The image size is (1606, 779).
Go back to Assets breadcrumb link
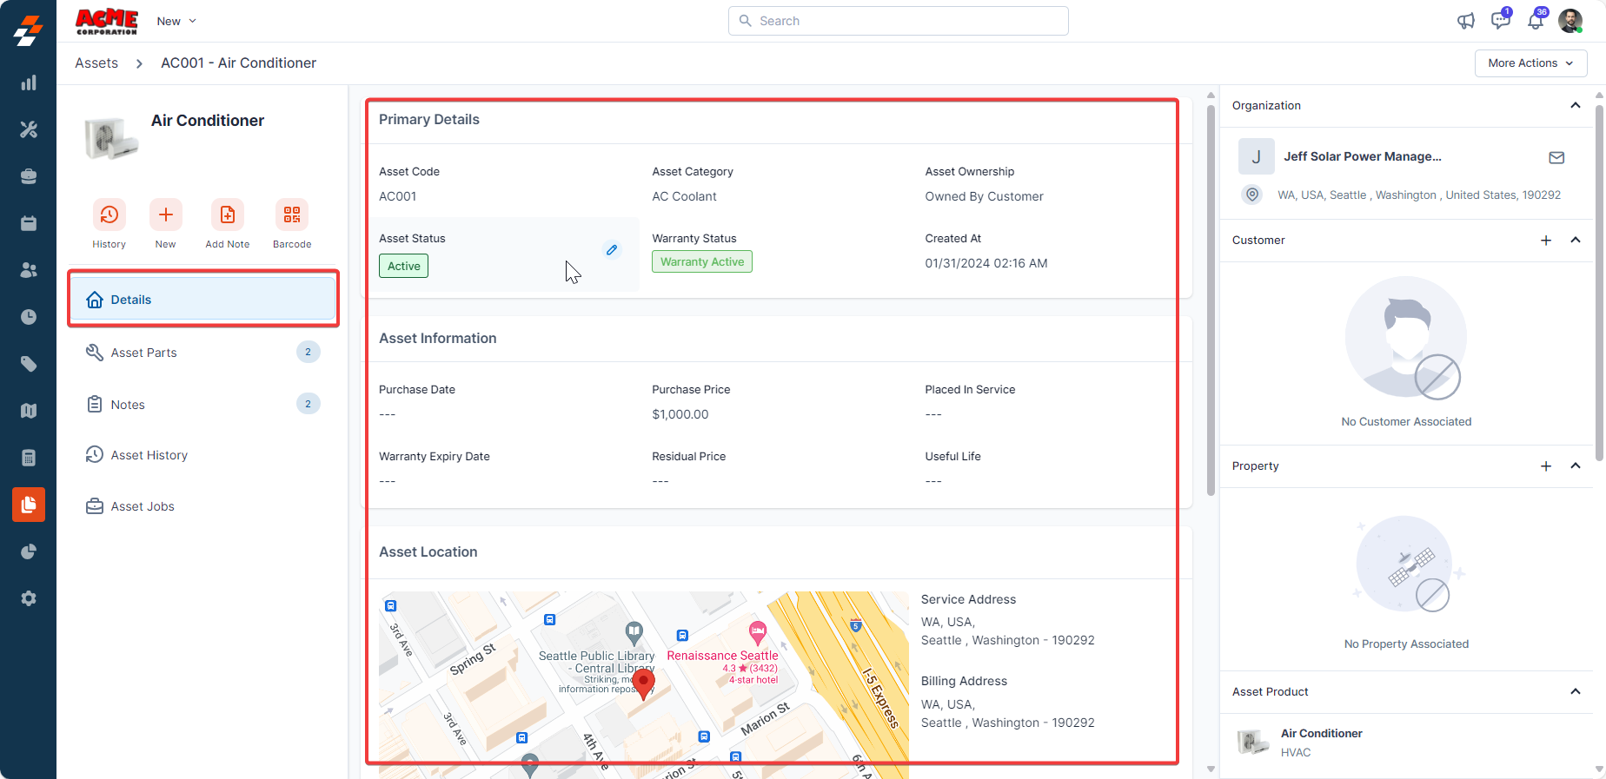pos(96,63)
